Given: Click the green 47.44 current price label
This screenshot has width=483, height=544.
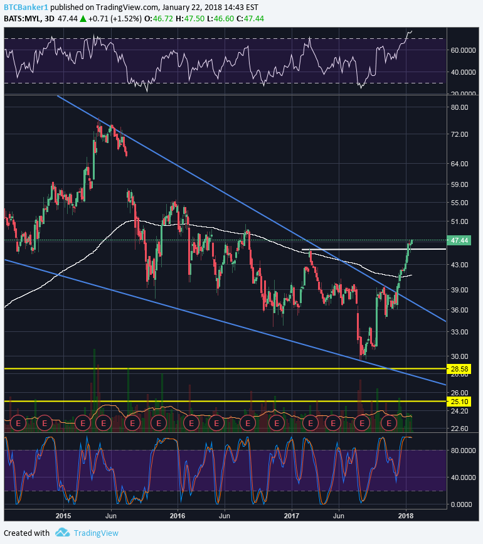Looking at the screenshot, I should pyautogui.click(x=459, y=240).
